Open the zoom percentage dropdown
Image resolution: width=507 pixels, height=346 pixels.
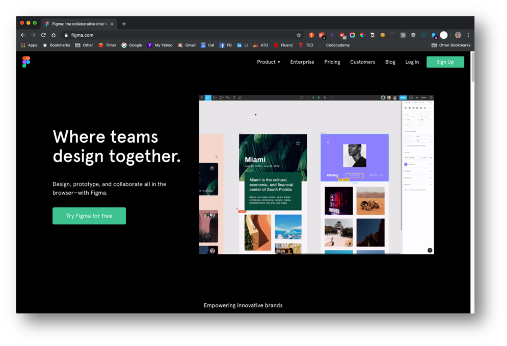pos(424,97)
